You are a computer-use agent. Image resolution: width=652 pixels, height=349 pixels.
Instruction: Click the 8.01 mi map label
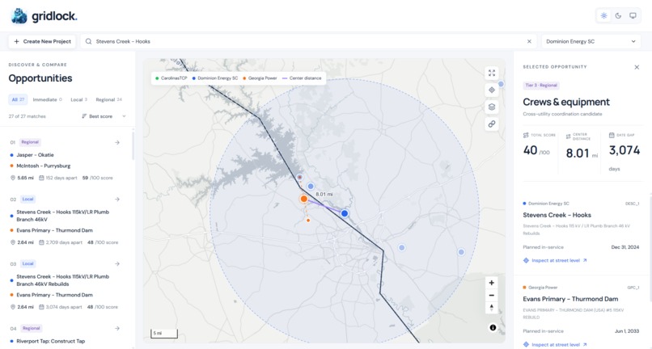[x=324, y=194]
